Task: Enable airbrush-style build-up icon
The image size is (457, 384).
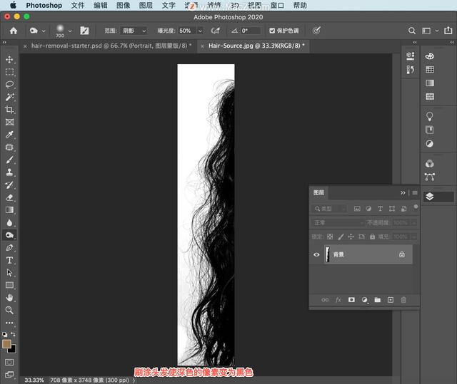Action: pyautogui.click(x=216, y=31)
